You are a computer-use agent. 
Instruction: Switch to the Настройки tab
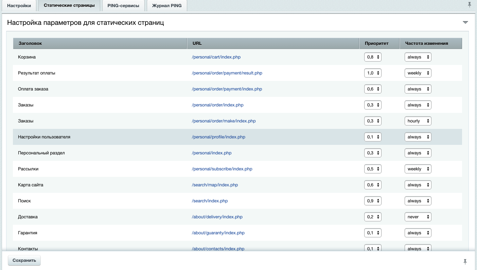19,6
